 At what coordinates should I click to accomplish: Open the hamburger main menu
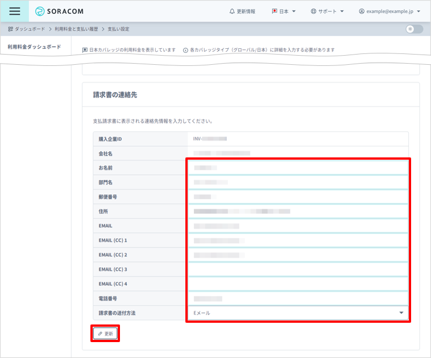[15, 11]
